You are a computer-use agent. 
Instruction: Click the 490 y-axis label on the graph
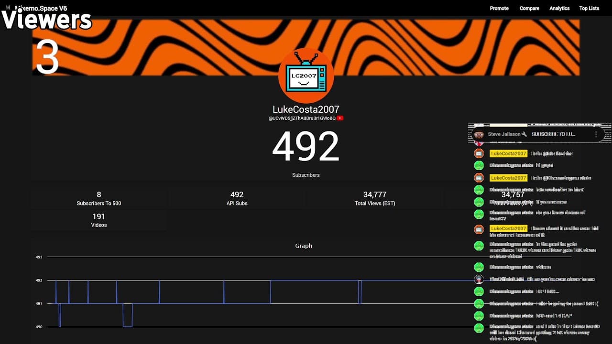coord(39,327)
